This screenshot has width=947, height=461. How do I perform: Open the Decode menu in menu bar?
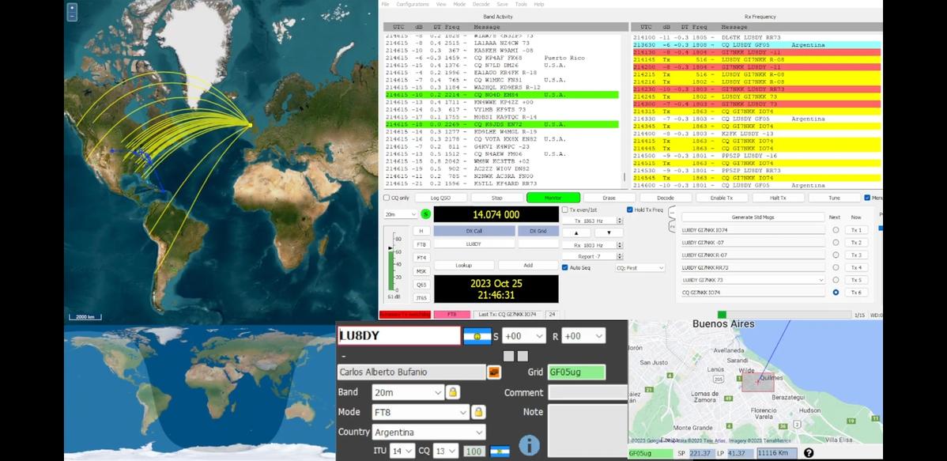pyautogui.click(x=481, y=5)
